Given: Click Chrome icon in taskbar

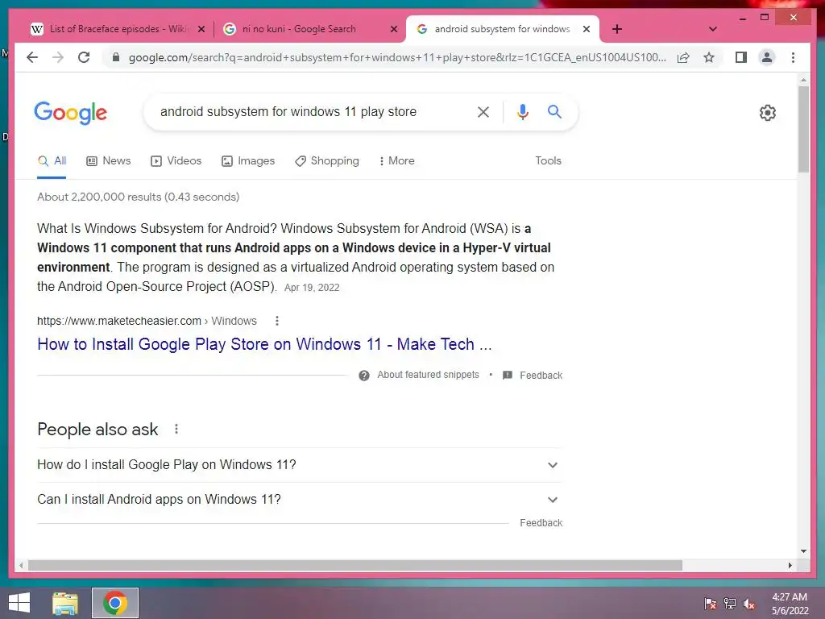Looking at the screenshot, I should [x=115, y=603].
